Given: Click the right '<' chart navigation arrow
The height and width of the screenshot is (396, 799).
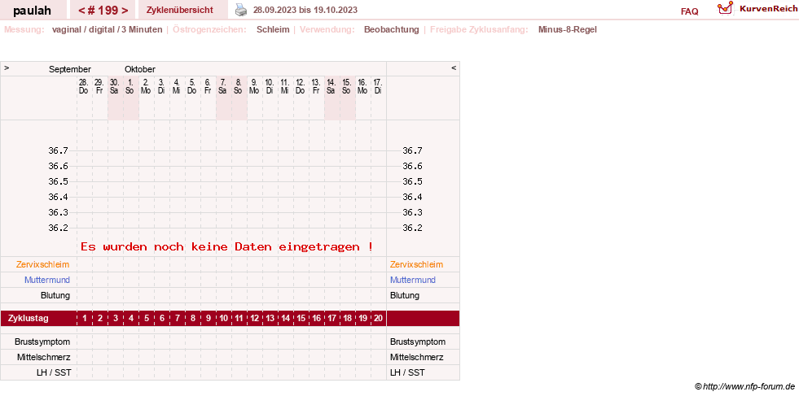Looking at the screenshot, I should 454,67.
